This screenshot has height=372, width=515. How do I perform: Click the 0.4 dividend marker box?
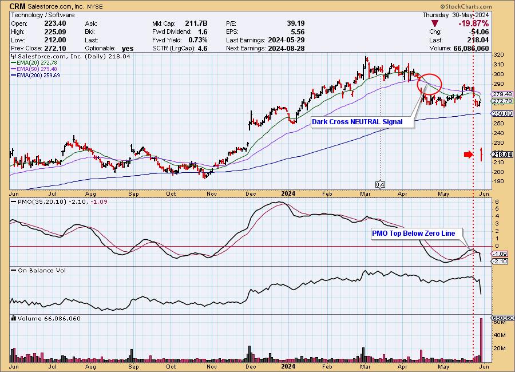click(380, 185)
